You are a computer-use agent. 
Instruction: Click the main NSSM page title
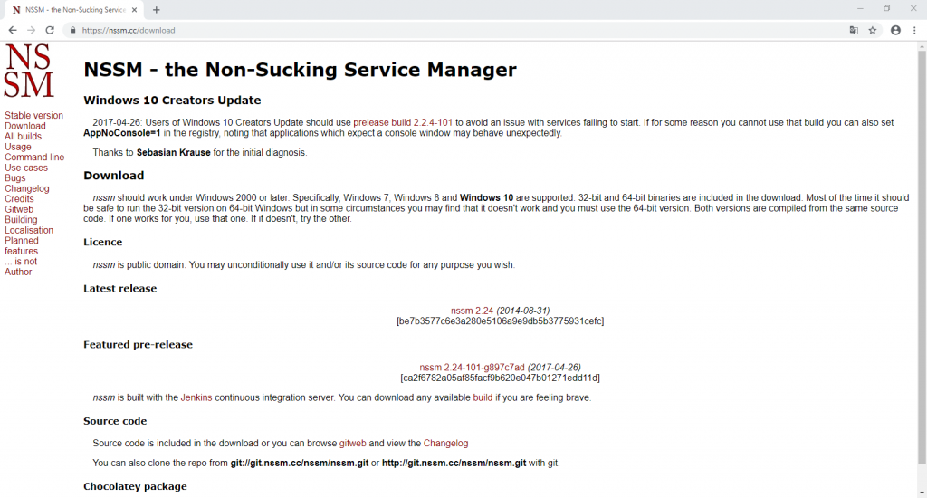pos(300,70)
